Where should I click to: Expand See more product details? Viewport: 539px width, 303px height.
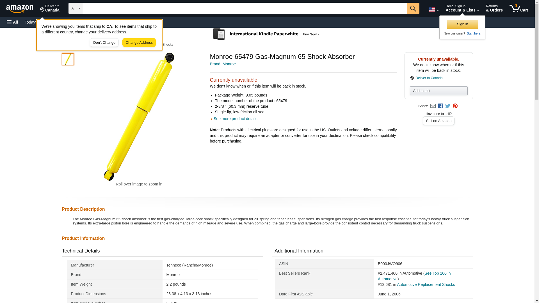pyautogui.click(x=235, y=119)
